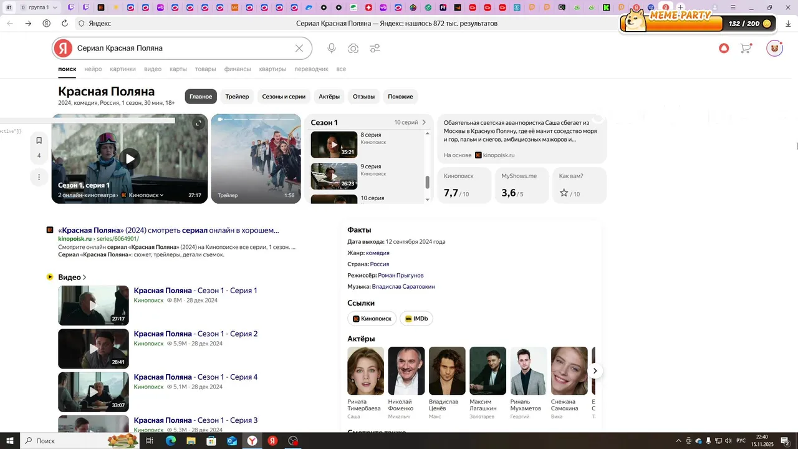Open browser downloads arrow icon
798x449 pixels.
789,23
